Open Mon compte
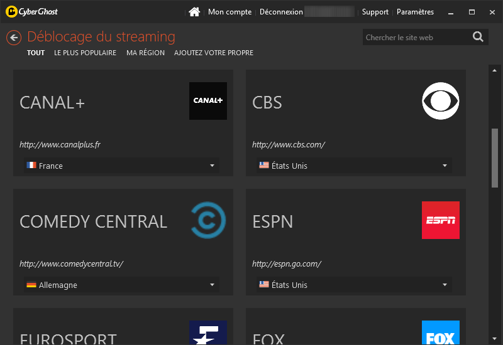 [x=229, y=12]
